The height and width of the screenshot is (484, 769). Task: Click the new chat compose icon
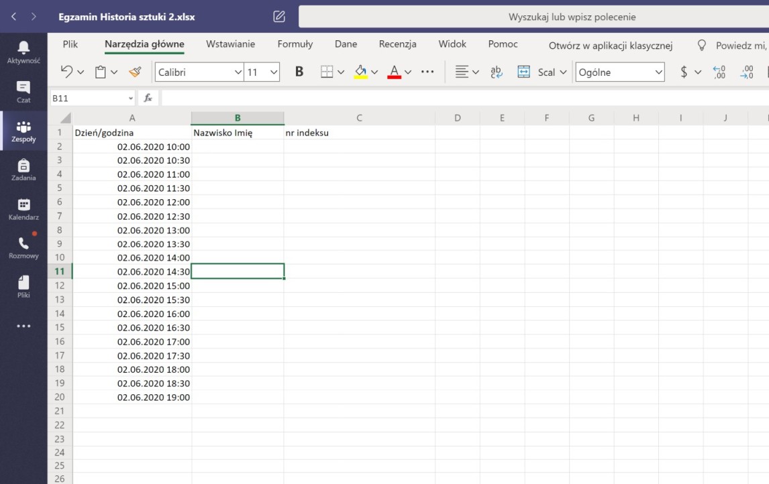[x=279, y=17]
